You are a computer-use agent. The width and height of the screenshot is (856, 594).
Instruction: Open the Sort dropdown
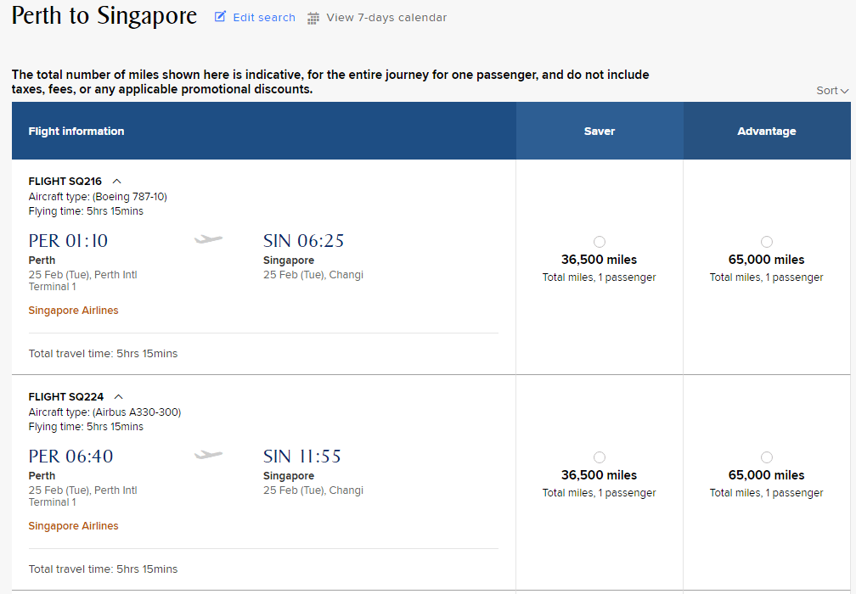[831, 91]
